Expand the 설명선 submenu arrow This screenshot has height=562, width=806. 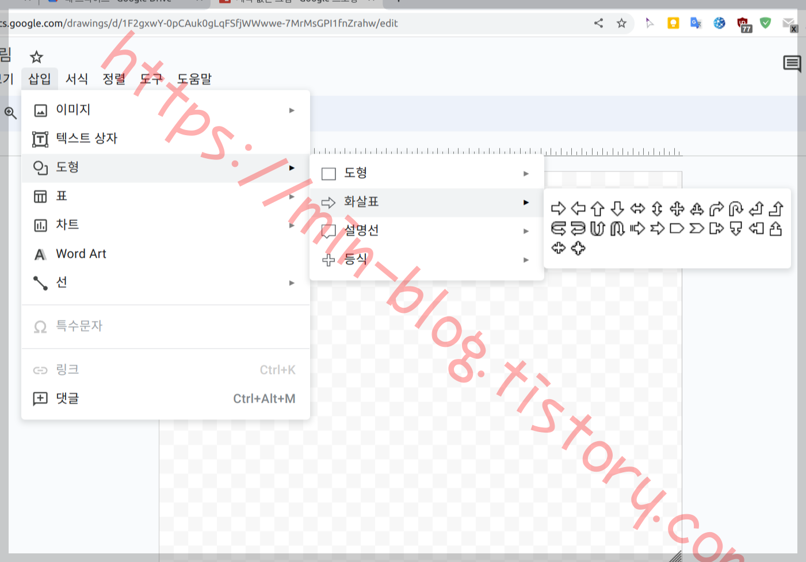(x=526, y=231)
